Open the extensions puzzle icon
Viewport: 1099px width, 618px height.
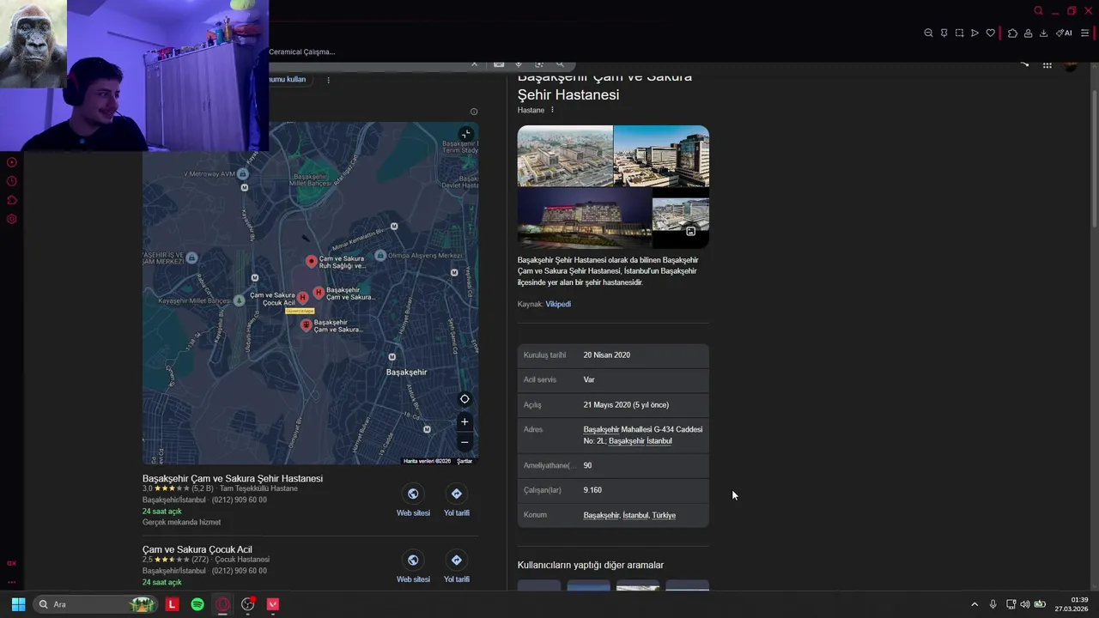coord(1012,33)
